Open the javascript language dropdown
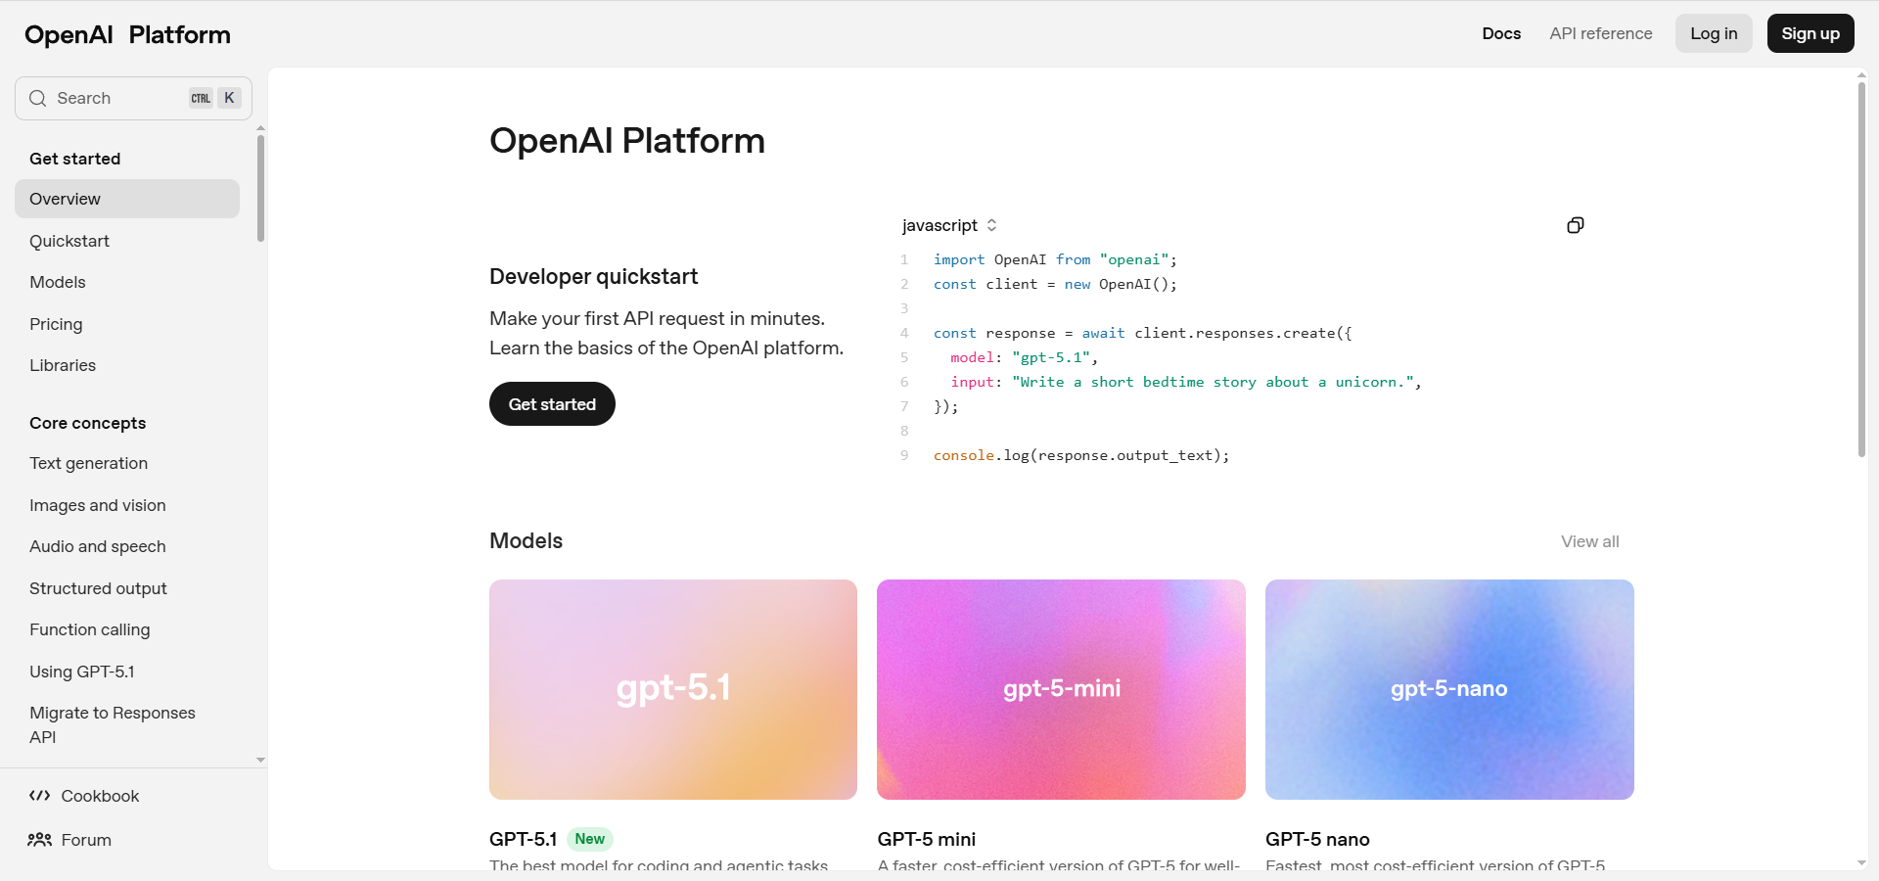Image resolution: width=1879 pixels, height=881 pixels. click(x=948, y=225)
